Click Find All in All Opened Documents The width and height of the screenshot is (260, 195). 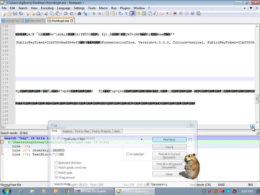169,166
